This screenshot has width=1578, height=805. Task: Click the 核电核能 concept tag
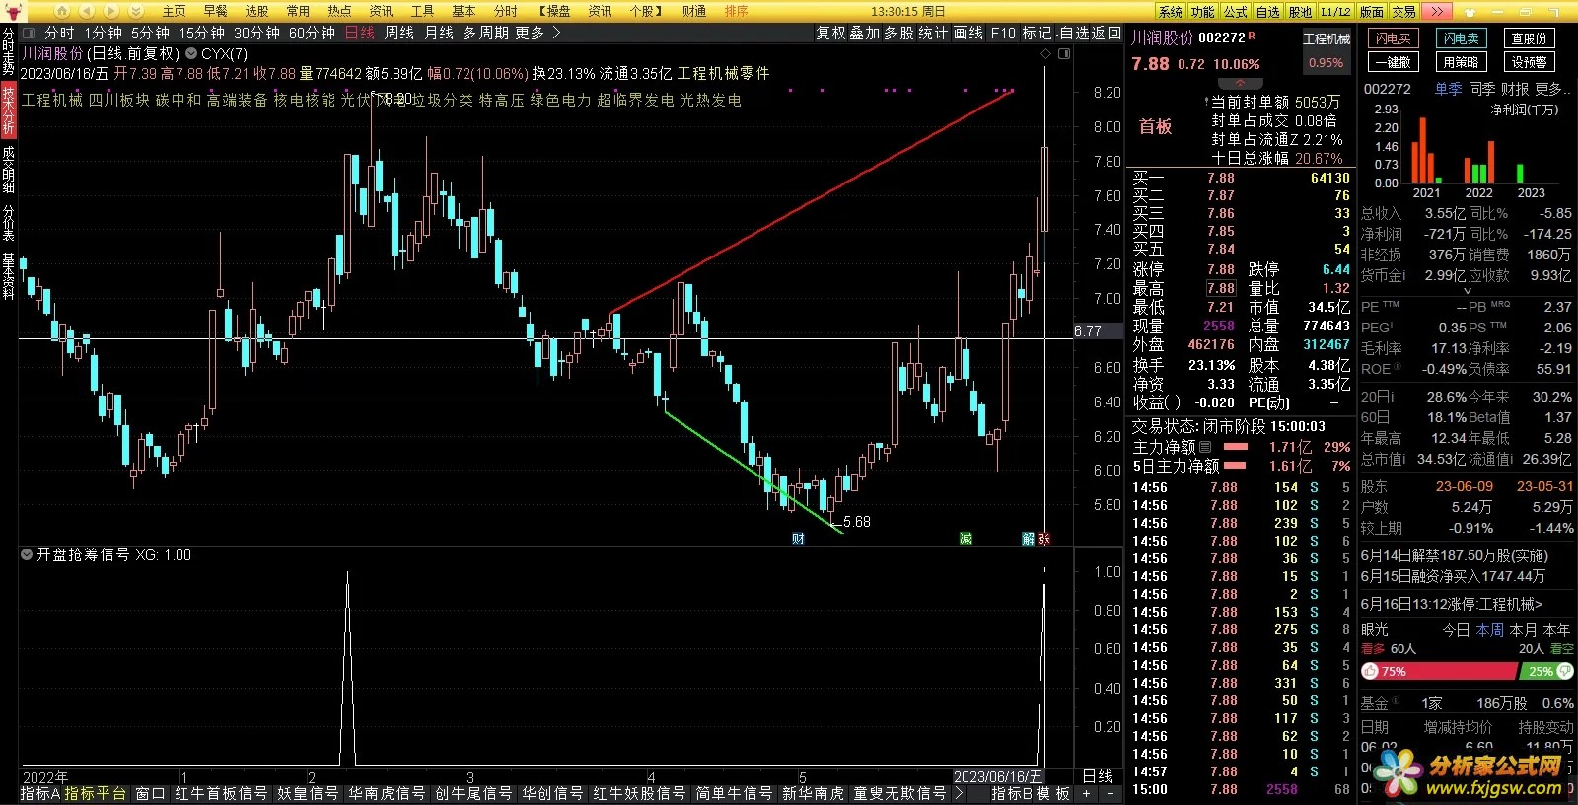[x=305, y=100]
